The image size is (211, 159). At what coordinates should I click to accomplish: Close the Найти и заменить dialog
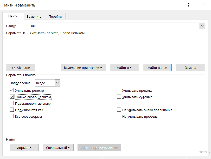click(203, 5)
